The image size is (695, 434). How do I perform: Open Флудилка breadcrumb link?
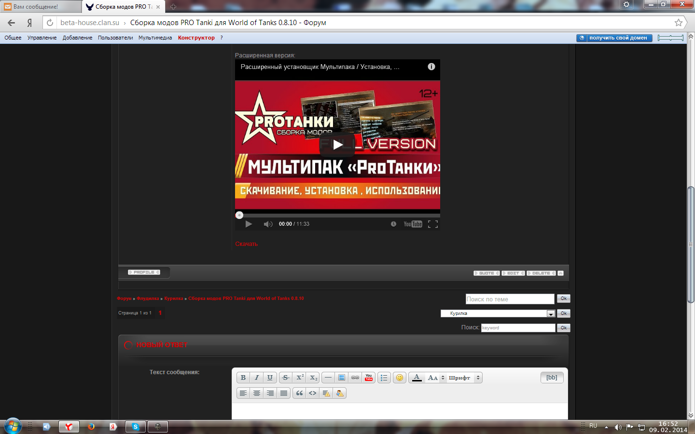coord(148,298)
